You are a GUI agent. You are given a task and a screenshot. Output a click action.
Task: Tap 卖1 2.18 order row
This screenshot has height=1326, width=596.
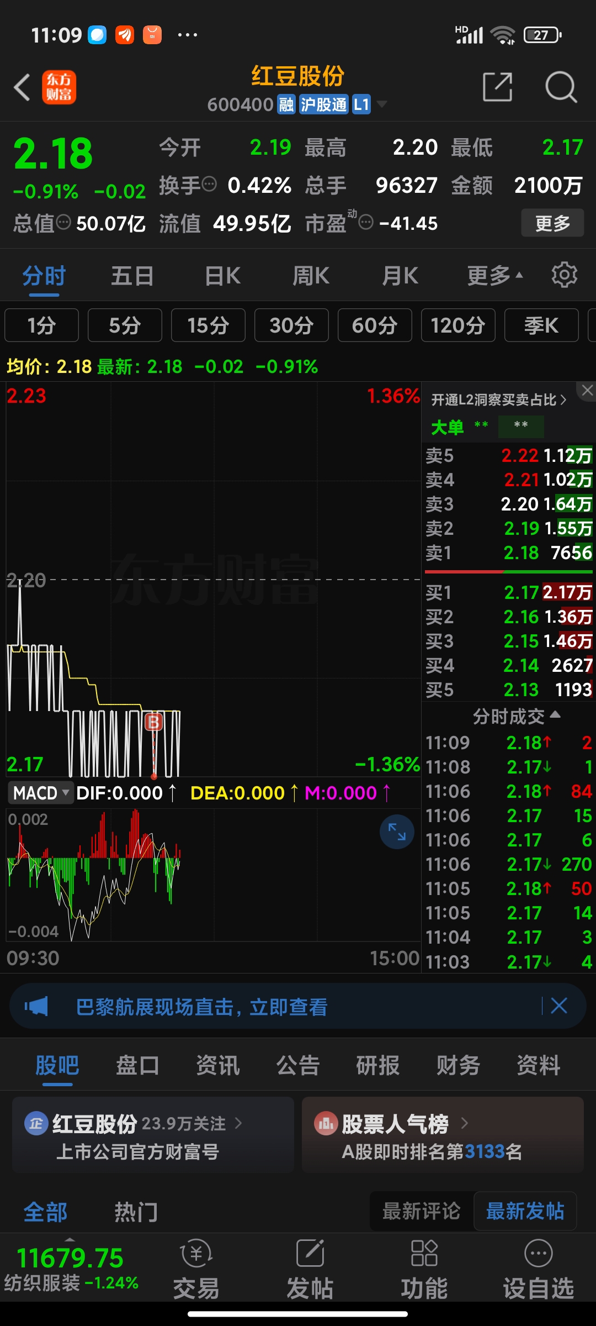[509, 552]
